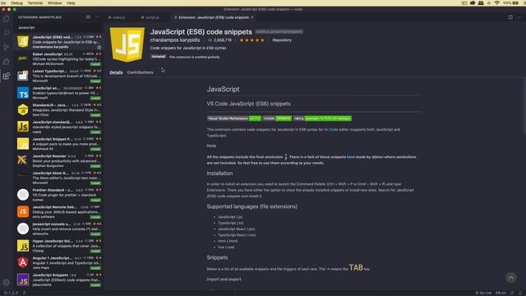Image resolution: width=526 pixels, height=296 pixels.
Task: Open the Manage gear in the activity bar
Action: click(x=6, y=282)
